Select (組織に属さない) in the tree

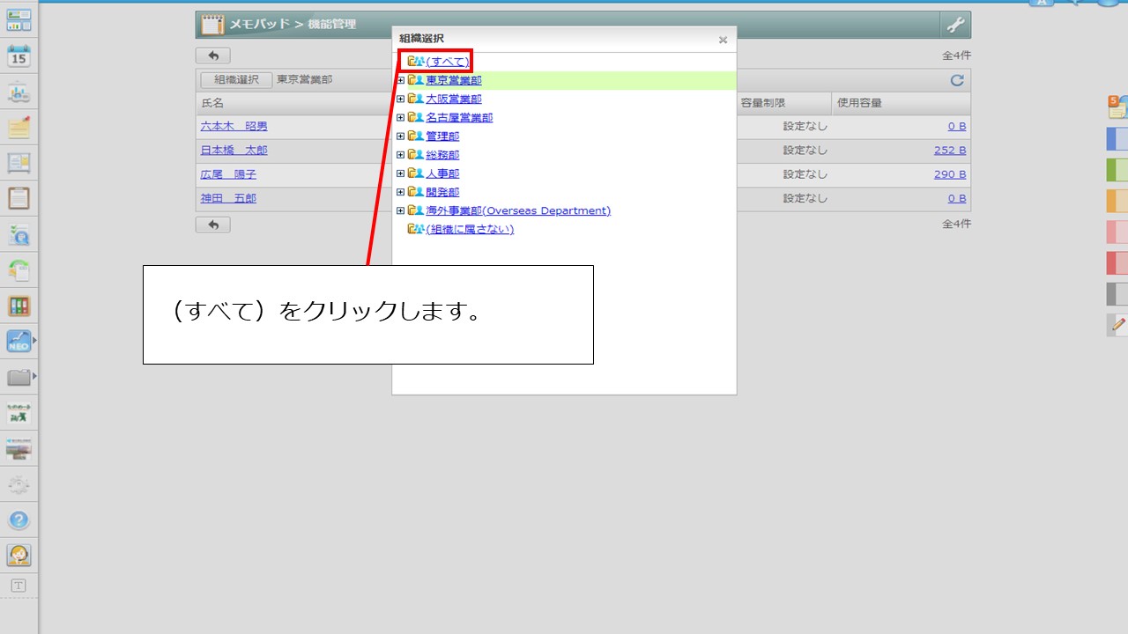469,230
